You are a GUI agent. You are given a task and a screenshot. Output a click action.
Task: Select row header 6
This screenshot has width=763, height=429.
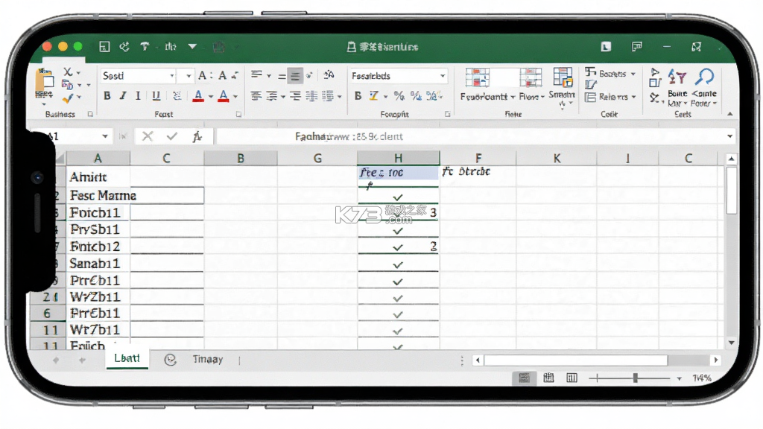47,314
